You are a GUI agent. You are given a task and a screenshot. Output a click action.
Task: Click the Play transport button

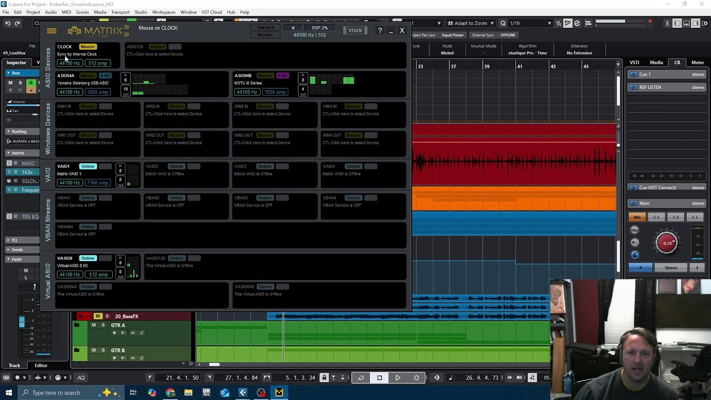coord(398,378)
